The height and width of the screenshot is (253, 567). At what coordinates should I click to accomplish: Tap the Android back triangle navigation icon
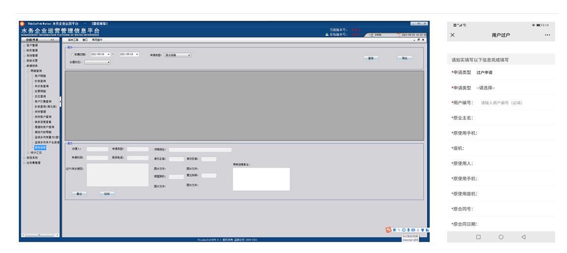tap(523, 237)
